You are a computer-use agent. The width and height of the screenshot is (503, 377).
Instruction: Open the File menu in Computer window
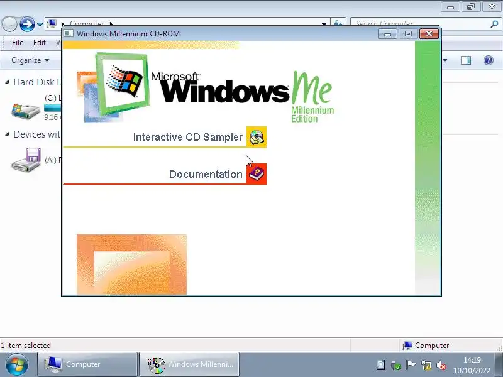click(x=18, y=43)
